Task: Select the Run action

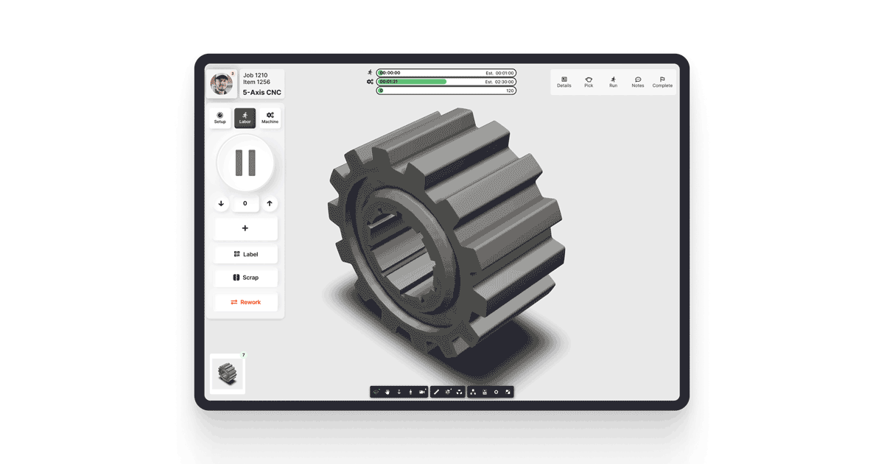Action: pos(613,81)
